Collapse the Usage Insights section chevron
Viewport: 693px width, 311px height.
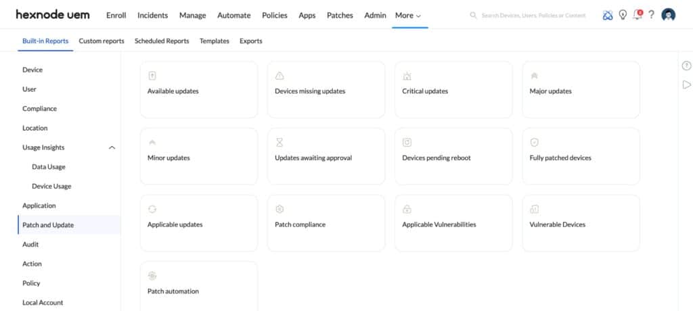pos(112,147)
